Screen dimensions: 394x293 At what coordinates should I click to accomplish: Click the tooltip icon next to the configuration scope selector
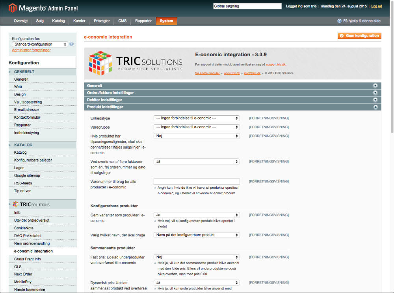pyautogui.click(x=72, y=44)
